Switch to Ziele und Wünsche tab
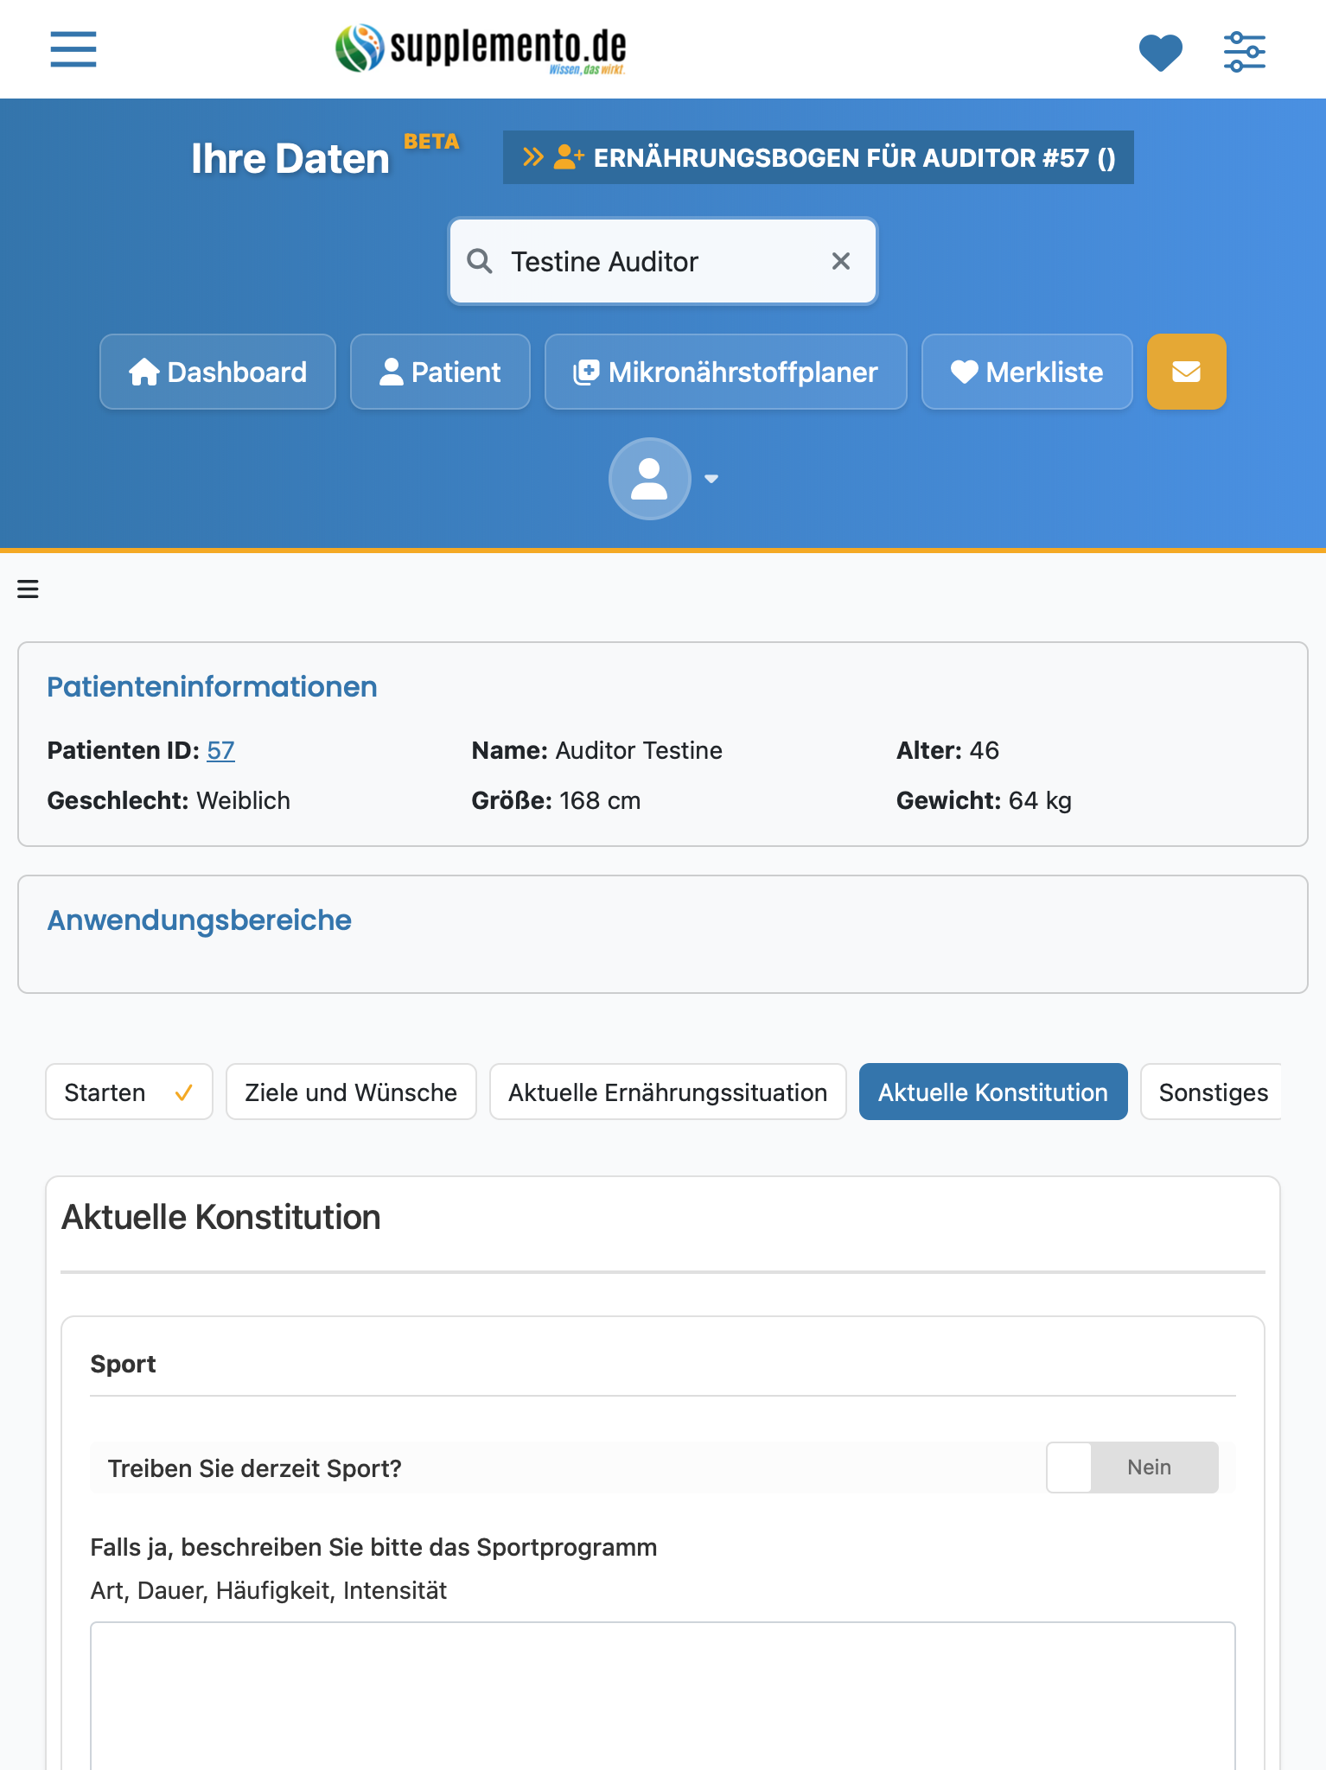Screen dimensions: 1326x1770 (x=351, y=1092)
